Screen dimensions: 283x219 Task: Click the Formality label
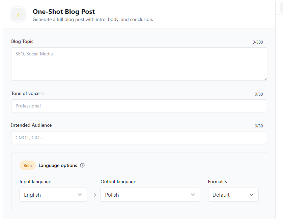[x=218, y=181]
